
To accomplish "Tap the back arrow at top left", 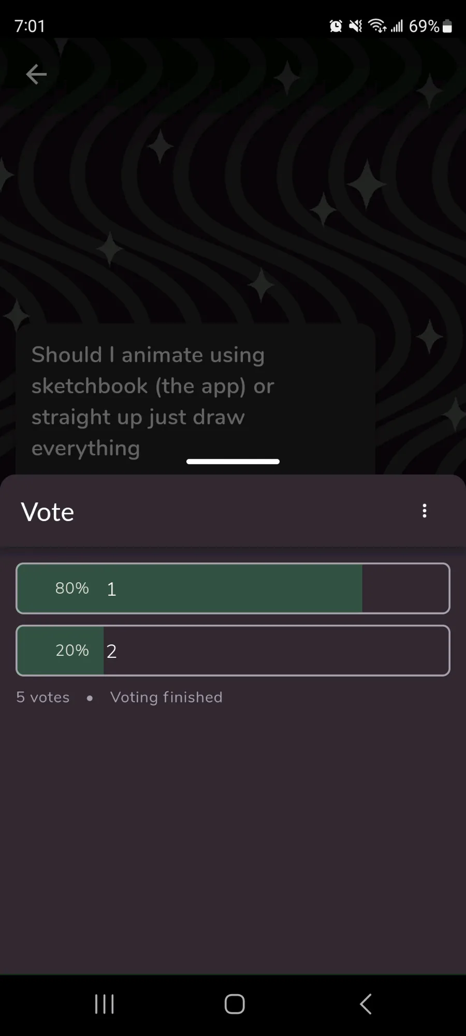I will [x=36, y=75].
